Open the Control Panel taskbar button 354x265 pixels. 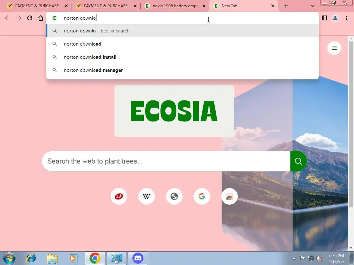click(x=117, y=258)
